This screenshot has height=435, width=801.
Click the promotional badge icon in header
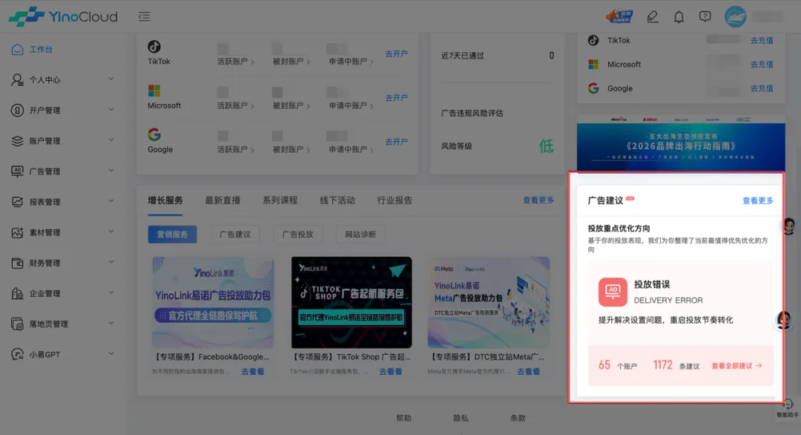619,16
